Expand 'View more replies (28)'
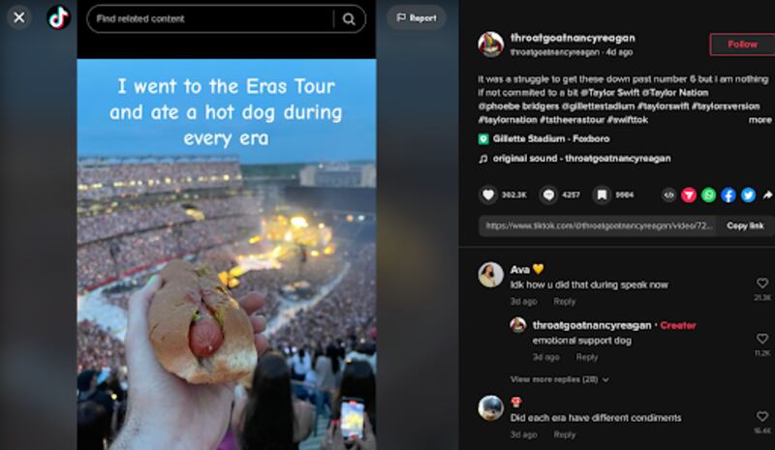 [x=560, y=379]
